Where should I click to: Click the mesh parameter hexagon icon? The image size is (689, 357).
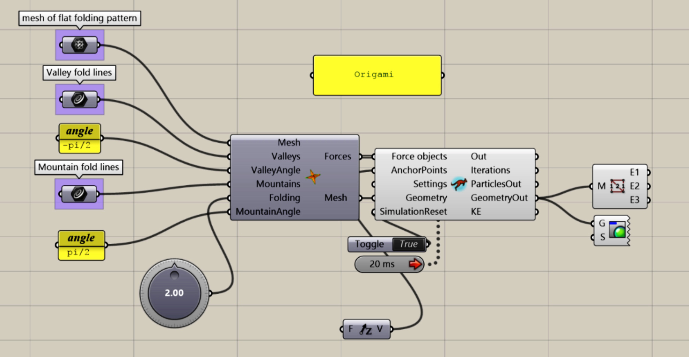pos(79,45)
